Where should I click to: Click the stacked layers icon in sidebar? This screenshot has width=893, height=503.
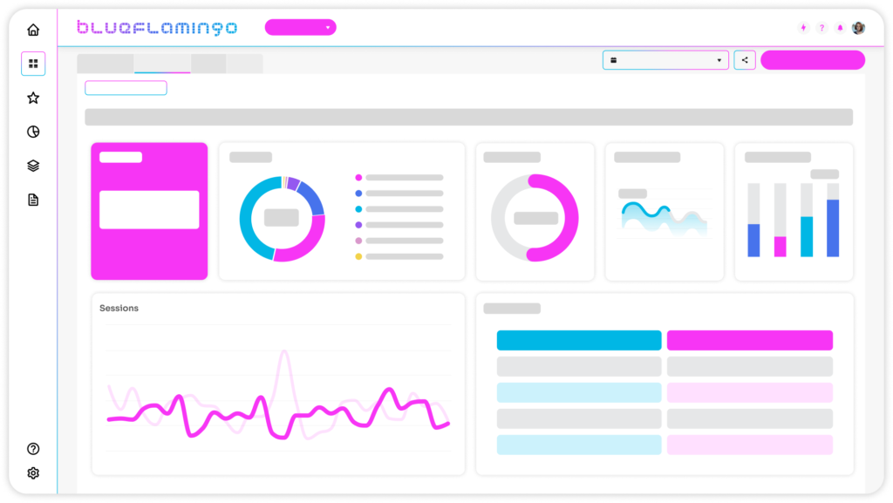click(33, 166)
